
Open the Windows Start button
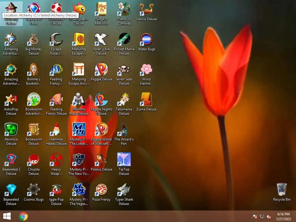(x=7, y=216)
